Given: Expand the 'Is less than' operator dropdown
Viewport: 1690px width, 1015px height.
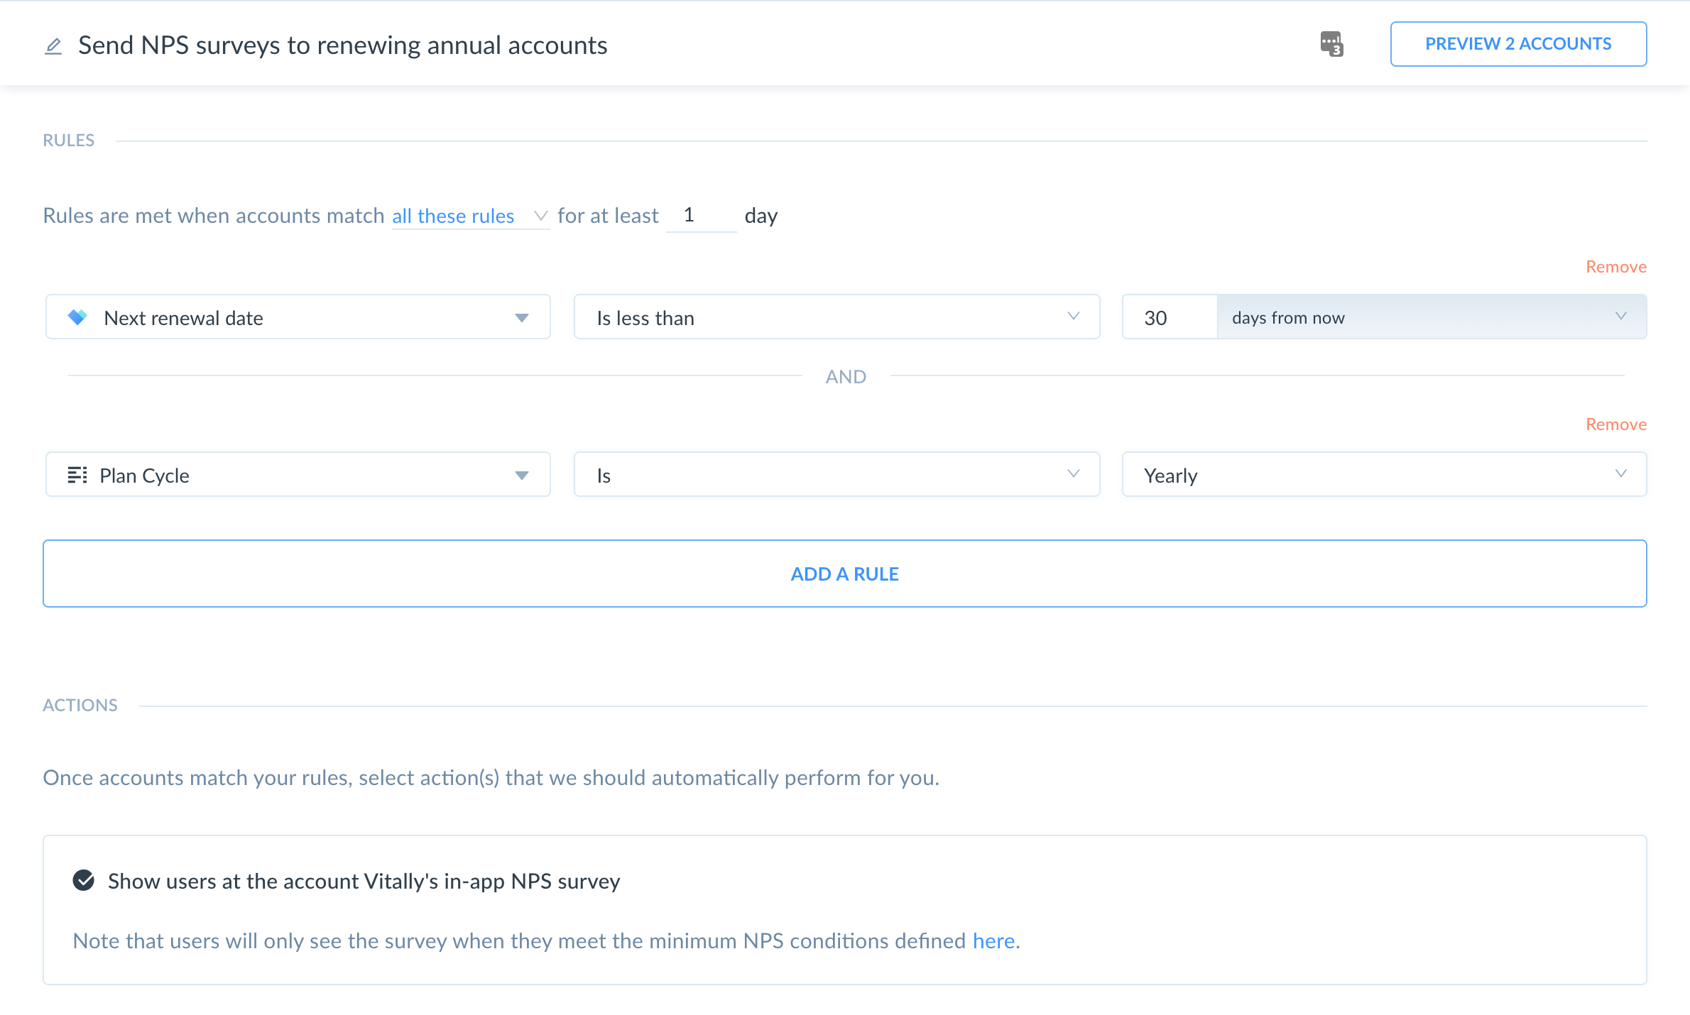Looking at the screenshot, I should [836, 317].
